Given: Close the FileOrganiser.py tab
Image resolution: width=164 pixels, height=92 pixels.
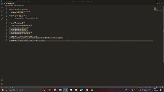Looking at the screenshot, I should pos(13,3).
